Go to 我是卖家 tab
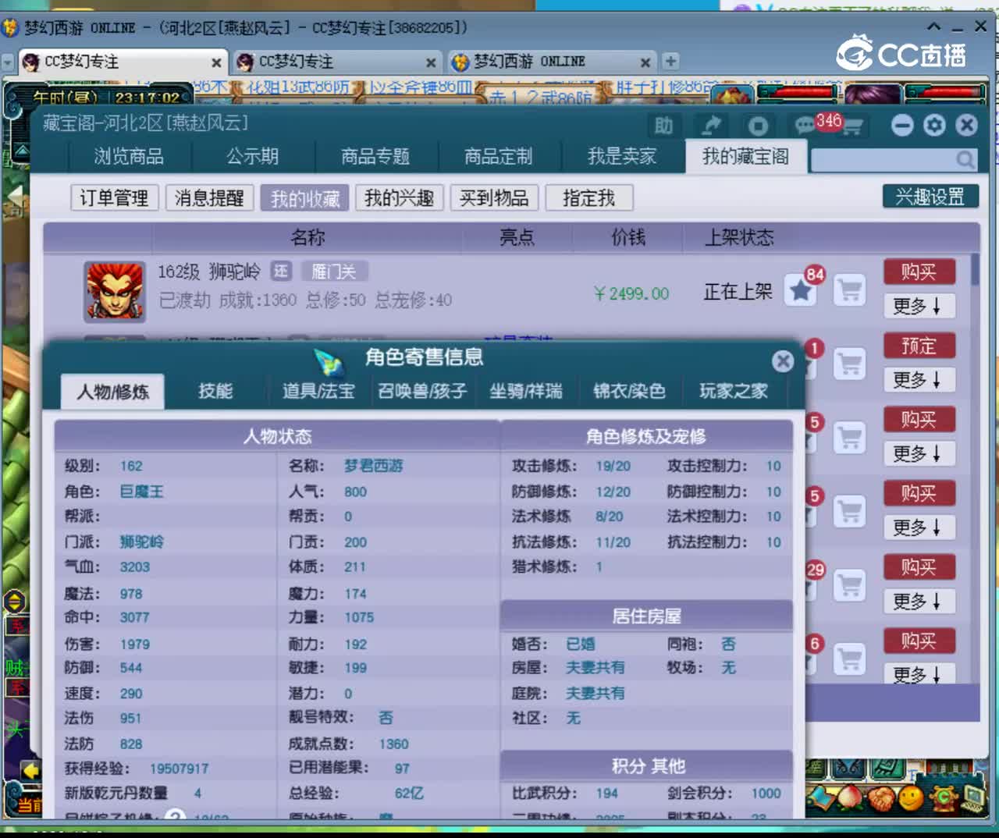The width and height of the screenshot is (999, 838). (x=622, y=157)
